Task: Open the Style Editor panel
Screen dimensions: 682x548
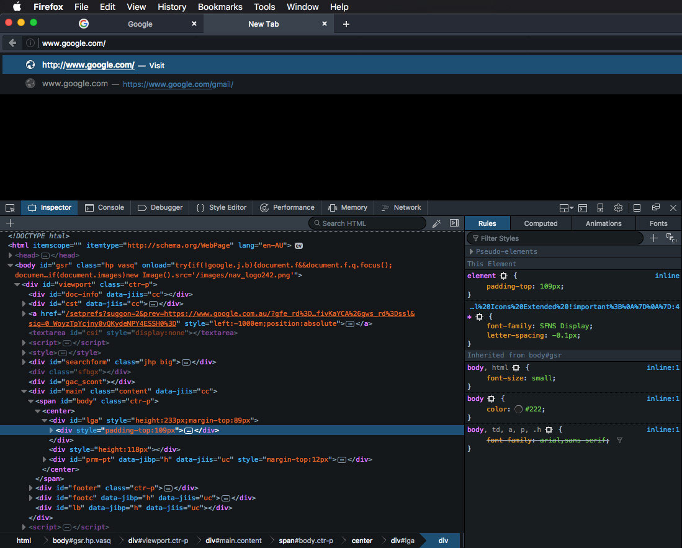Action: [222, 207]
